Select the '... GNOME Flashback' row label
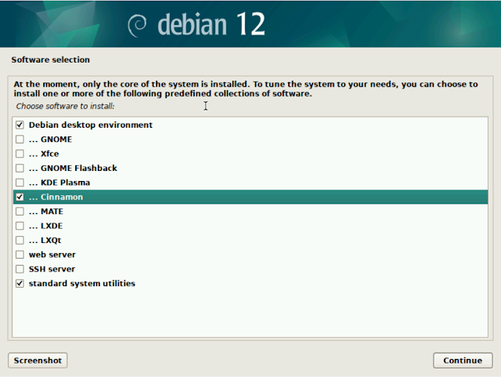This screenshot has height=377, width=501. click(x=73, y=168)
